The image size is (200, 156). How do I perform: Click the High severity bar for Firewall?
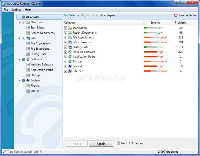point(150,66)
